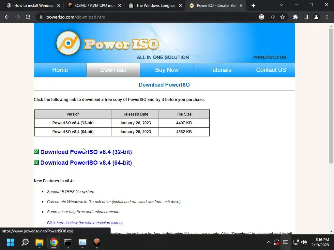334x250 pixels.
Task: Click the 'File Size' column header
Action: [184, 114]
